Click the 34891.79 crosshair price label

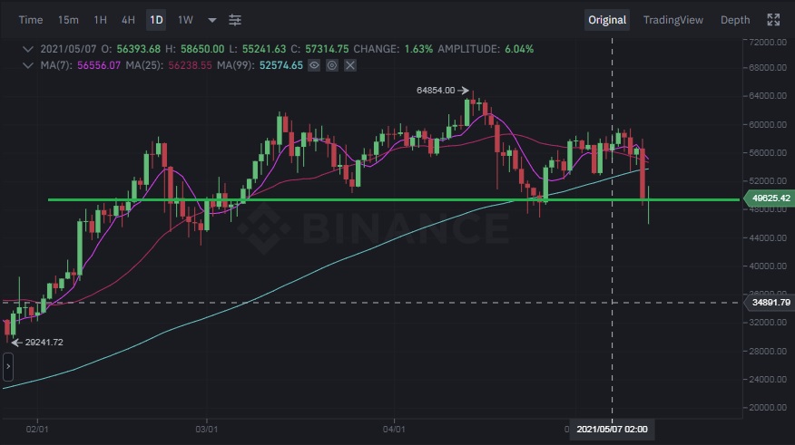coord(770,302)
